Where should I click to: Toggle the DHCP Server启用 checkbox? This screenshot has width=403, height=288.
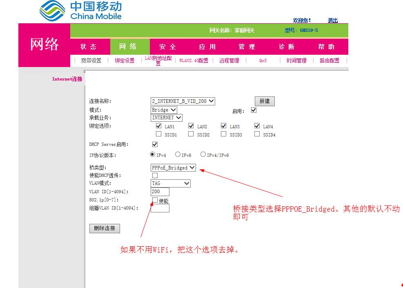[154, 144]
